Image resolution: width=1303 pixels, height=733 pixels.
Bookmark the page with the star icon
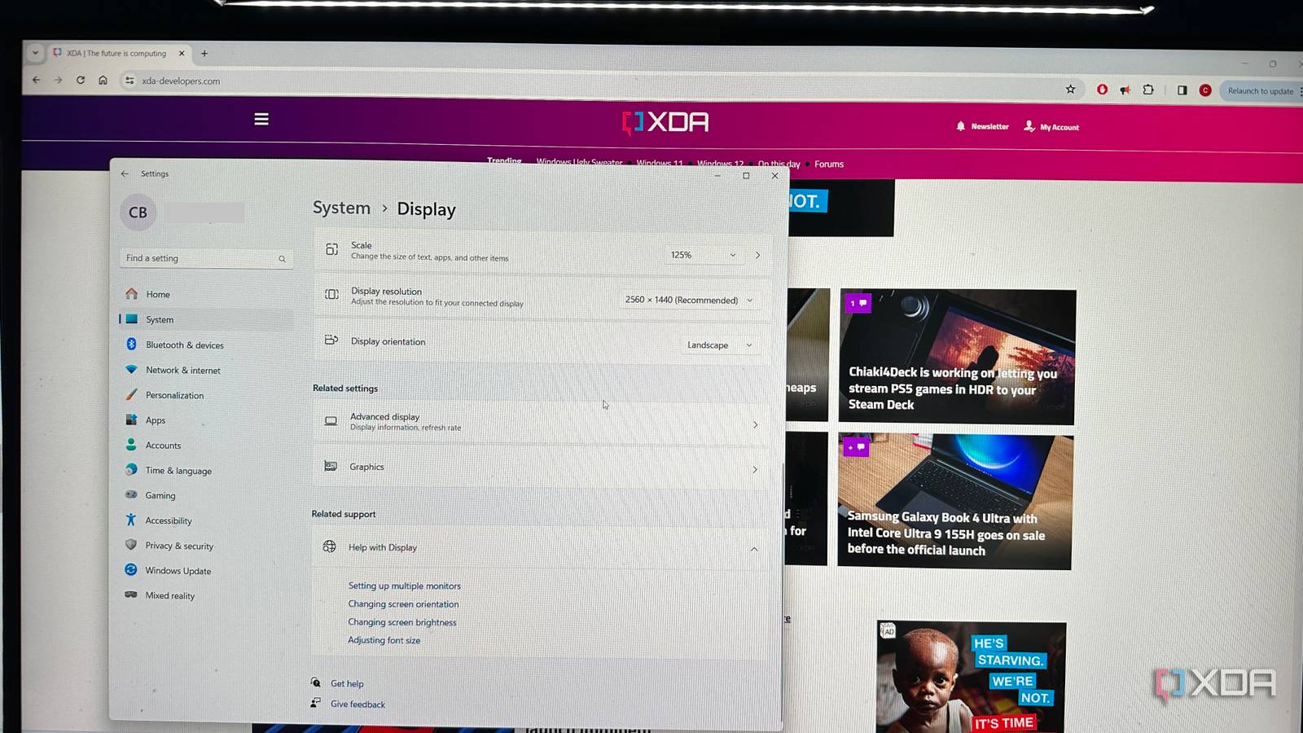(x=1071, y=90)
